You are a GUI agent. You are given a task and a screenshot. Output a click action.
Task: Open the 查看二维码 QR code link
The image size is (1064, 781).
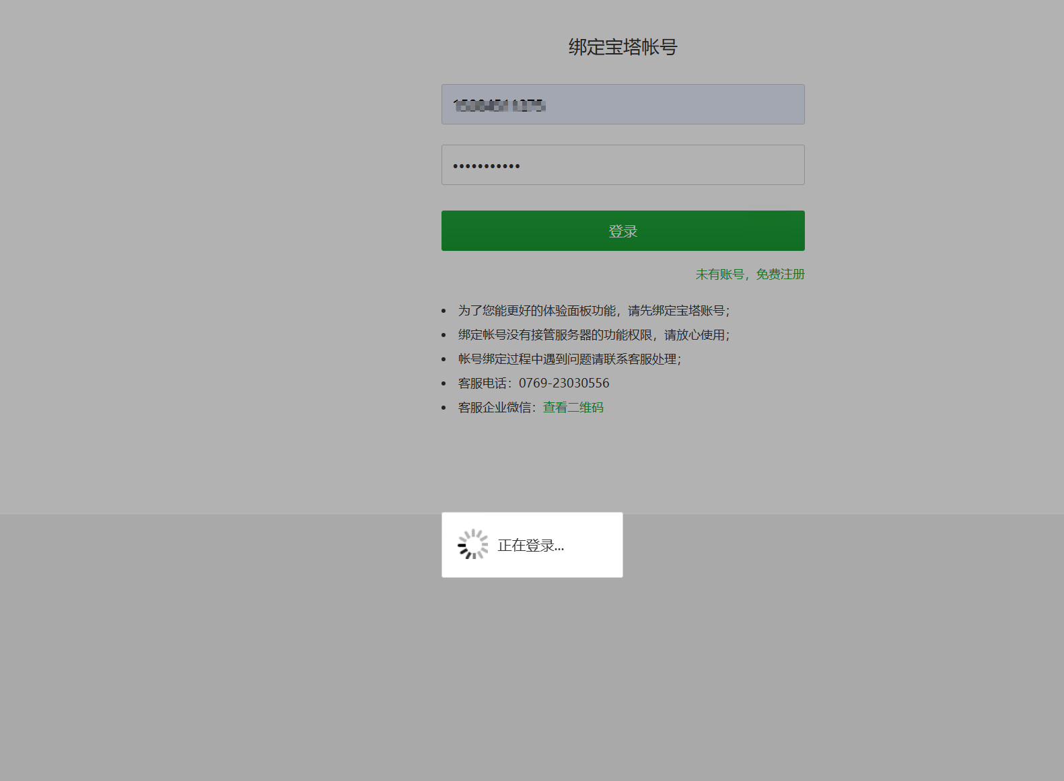(x=573, y=408)
